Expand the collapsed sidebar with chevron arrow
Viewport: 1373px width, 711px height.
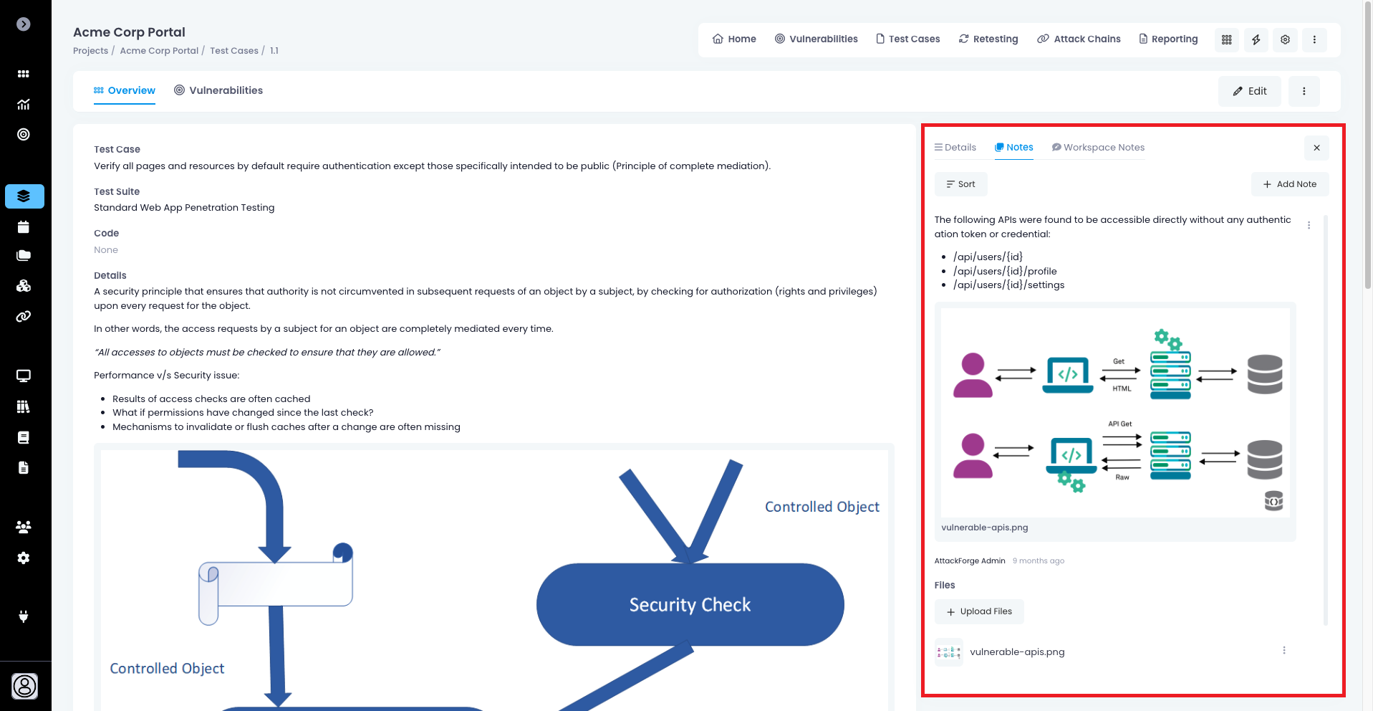point(24,24)
